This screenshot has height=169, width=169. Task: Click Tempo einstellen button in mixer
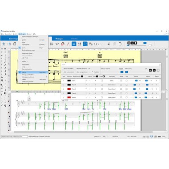pyautogui.click(x=69, y=68)
